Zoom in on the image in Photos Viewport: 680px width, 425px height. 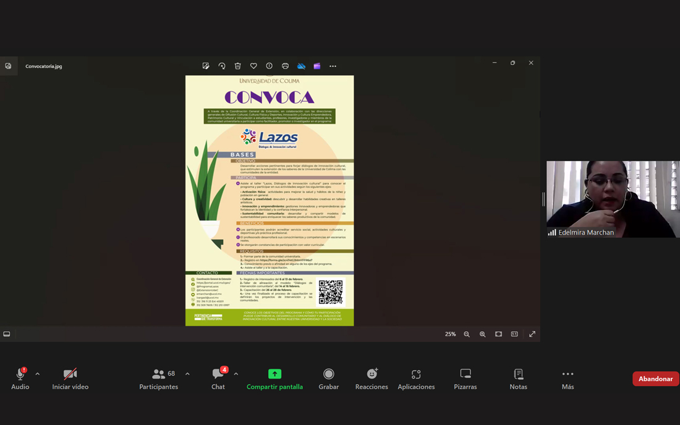[482, 334]
